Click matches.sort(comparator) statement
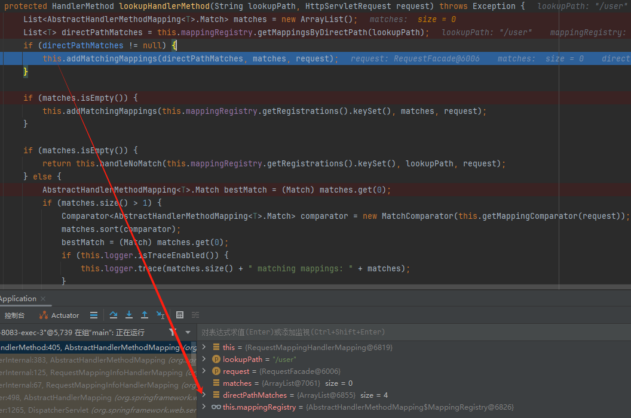The height and width of the screenshot is (418, 631). pos(121,230)
